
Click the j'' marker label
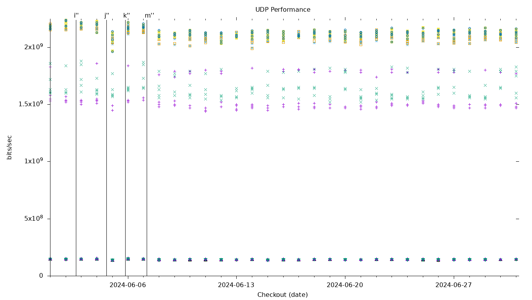pyautogui.click(x=107, y=16)
